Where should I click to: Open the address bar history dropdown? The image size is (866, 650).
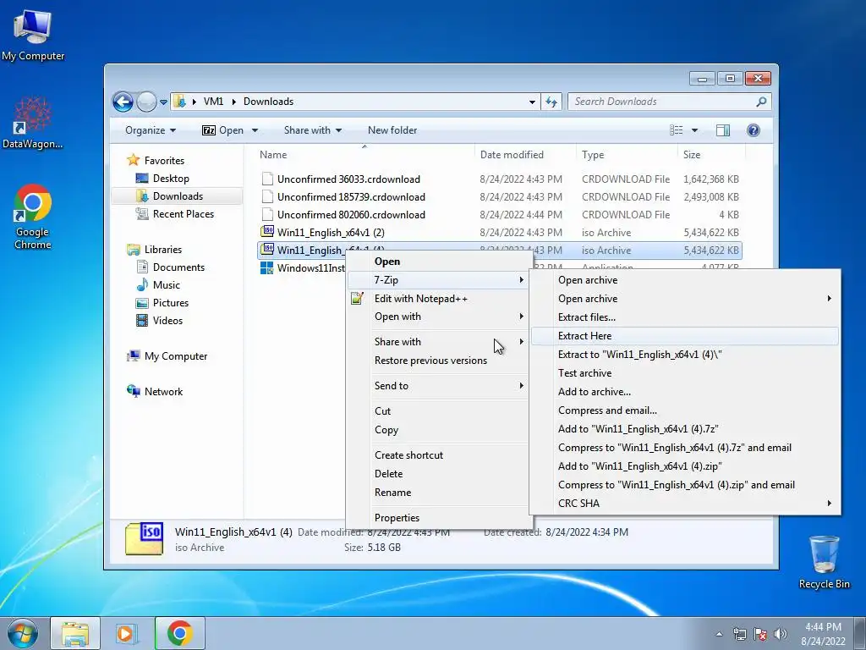coord(532,102)
